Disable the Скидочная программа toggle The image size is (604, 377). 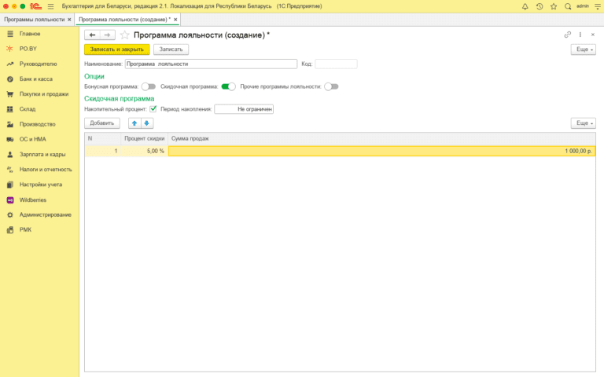(x=228, y=86)
